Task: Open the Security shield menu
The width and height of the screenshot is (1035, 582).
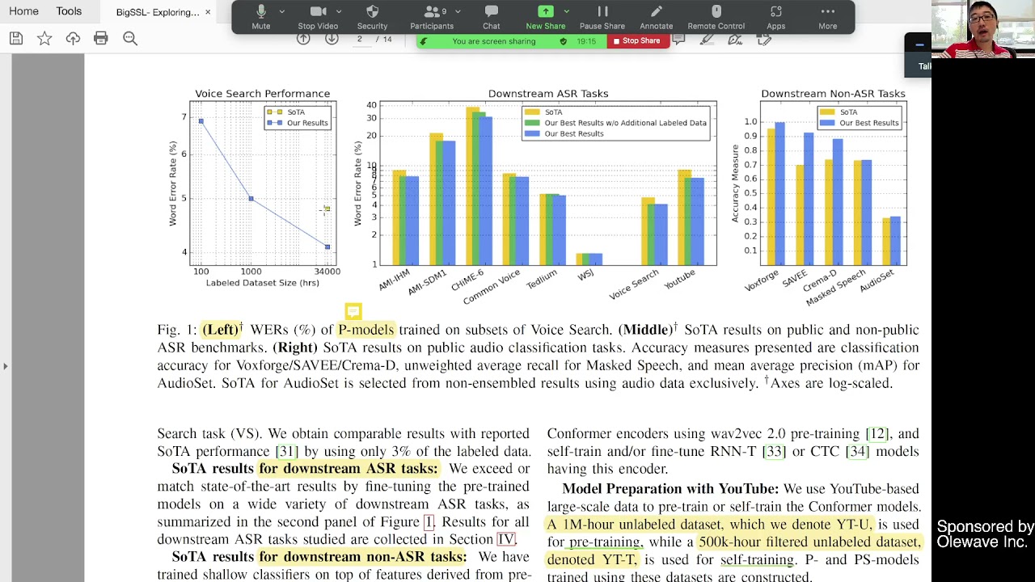Action: [372, 17]
